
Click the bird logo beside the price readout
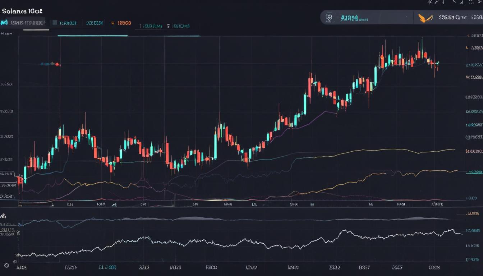(425, 18)
